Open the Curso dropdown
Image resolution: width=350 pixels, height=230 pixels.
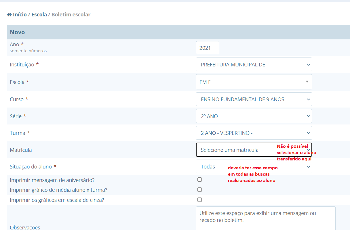click(254, 99)
